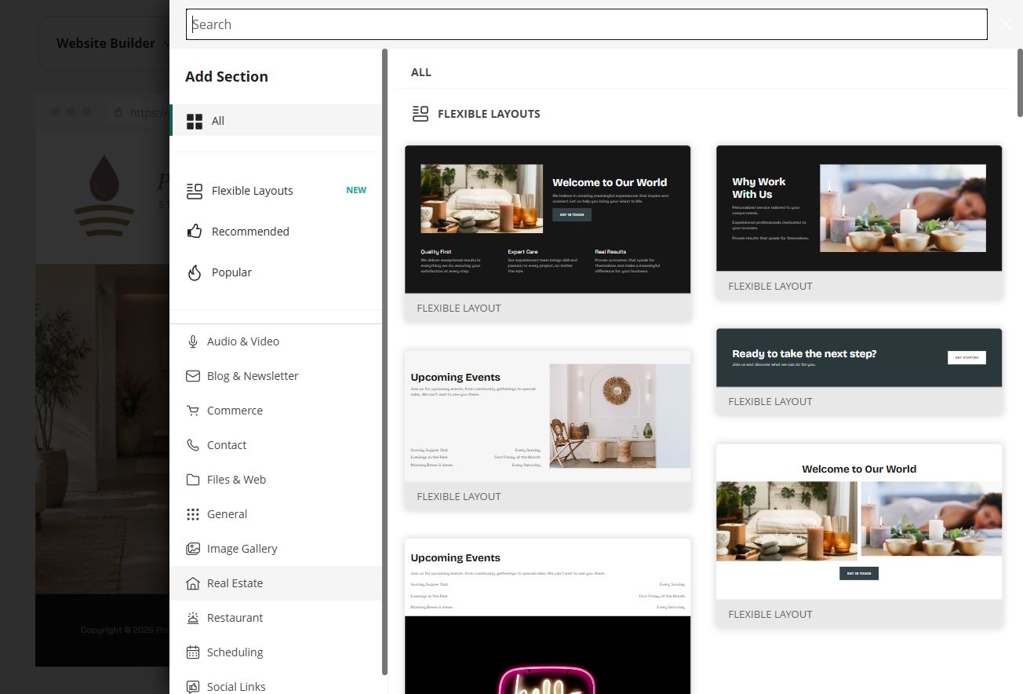Image resolution: width=1023 pixels, height=694 pixels.
Task: Click the Social Links icon
Action: [193, 687]
